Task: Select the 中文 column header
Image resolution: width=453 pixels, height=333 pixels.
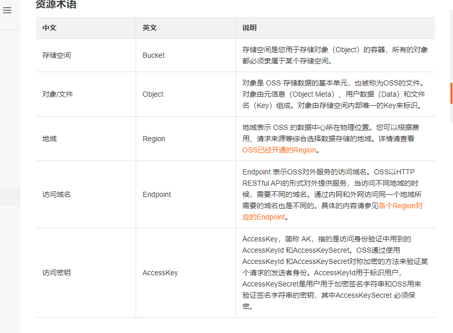Action: pyautogui.click(x=86, y=28)
